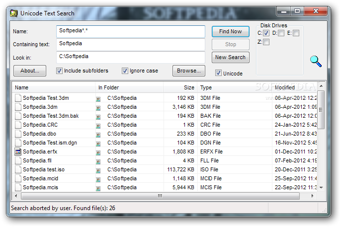The width and height of the screenshot is (341, 227).
Task: Sort results by the In Folder column header
Action: click(129, 87)
